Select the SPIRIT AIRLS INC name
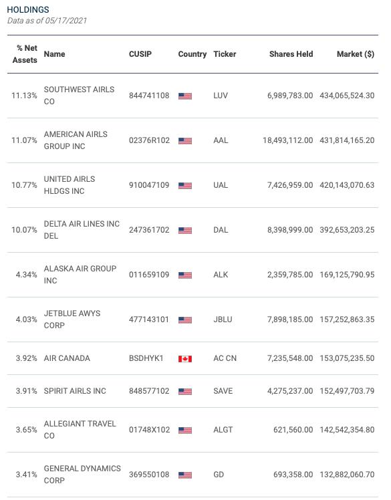391x500 pixels. [x=75, y=391]
